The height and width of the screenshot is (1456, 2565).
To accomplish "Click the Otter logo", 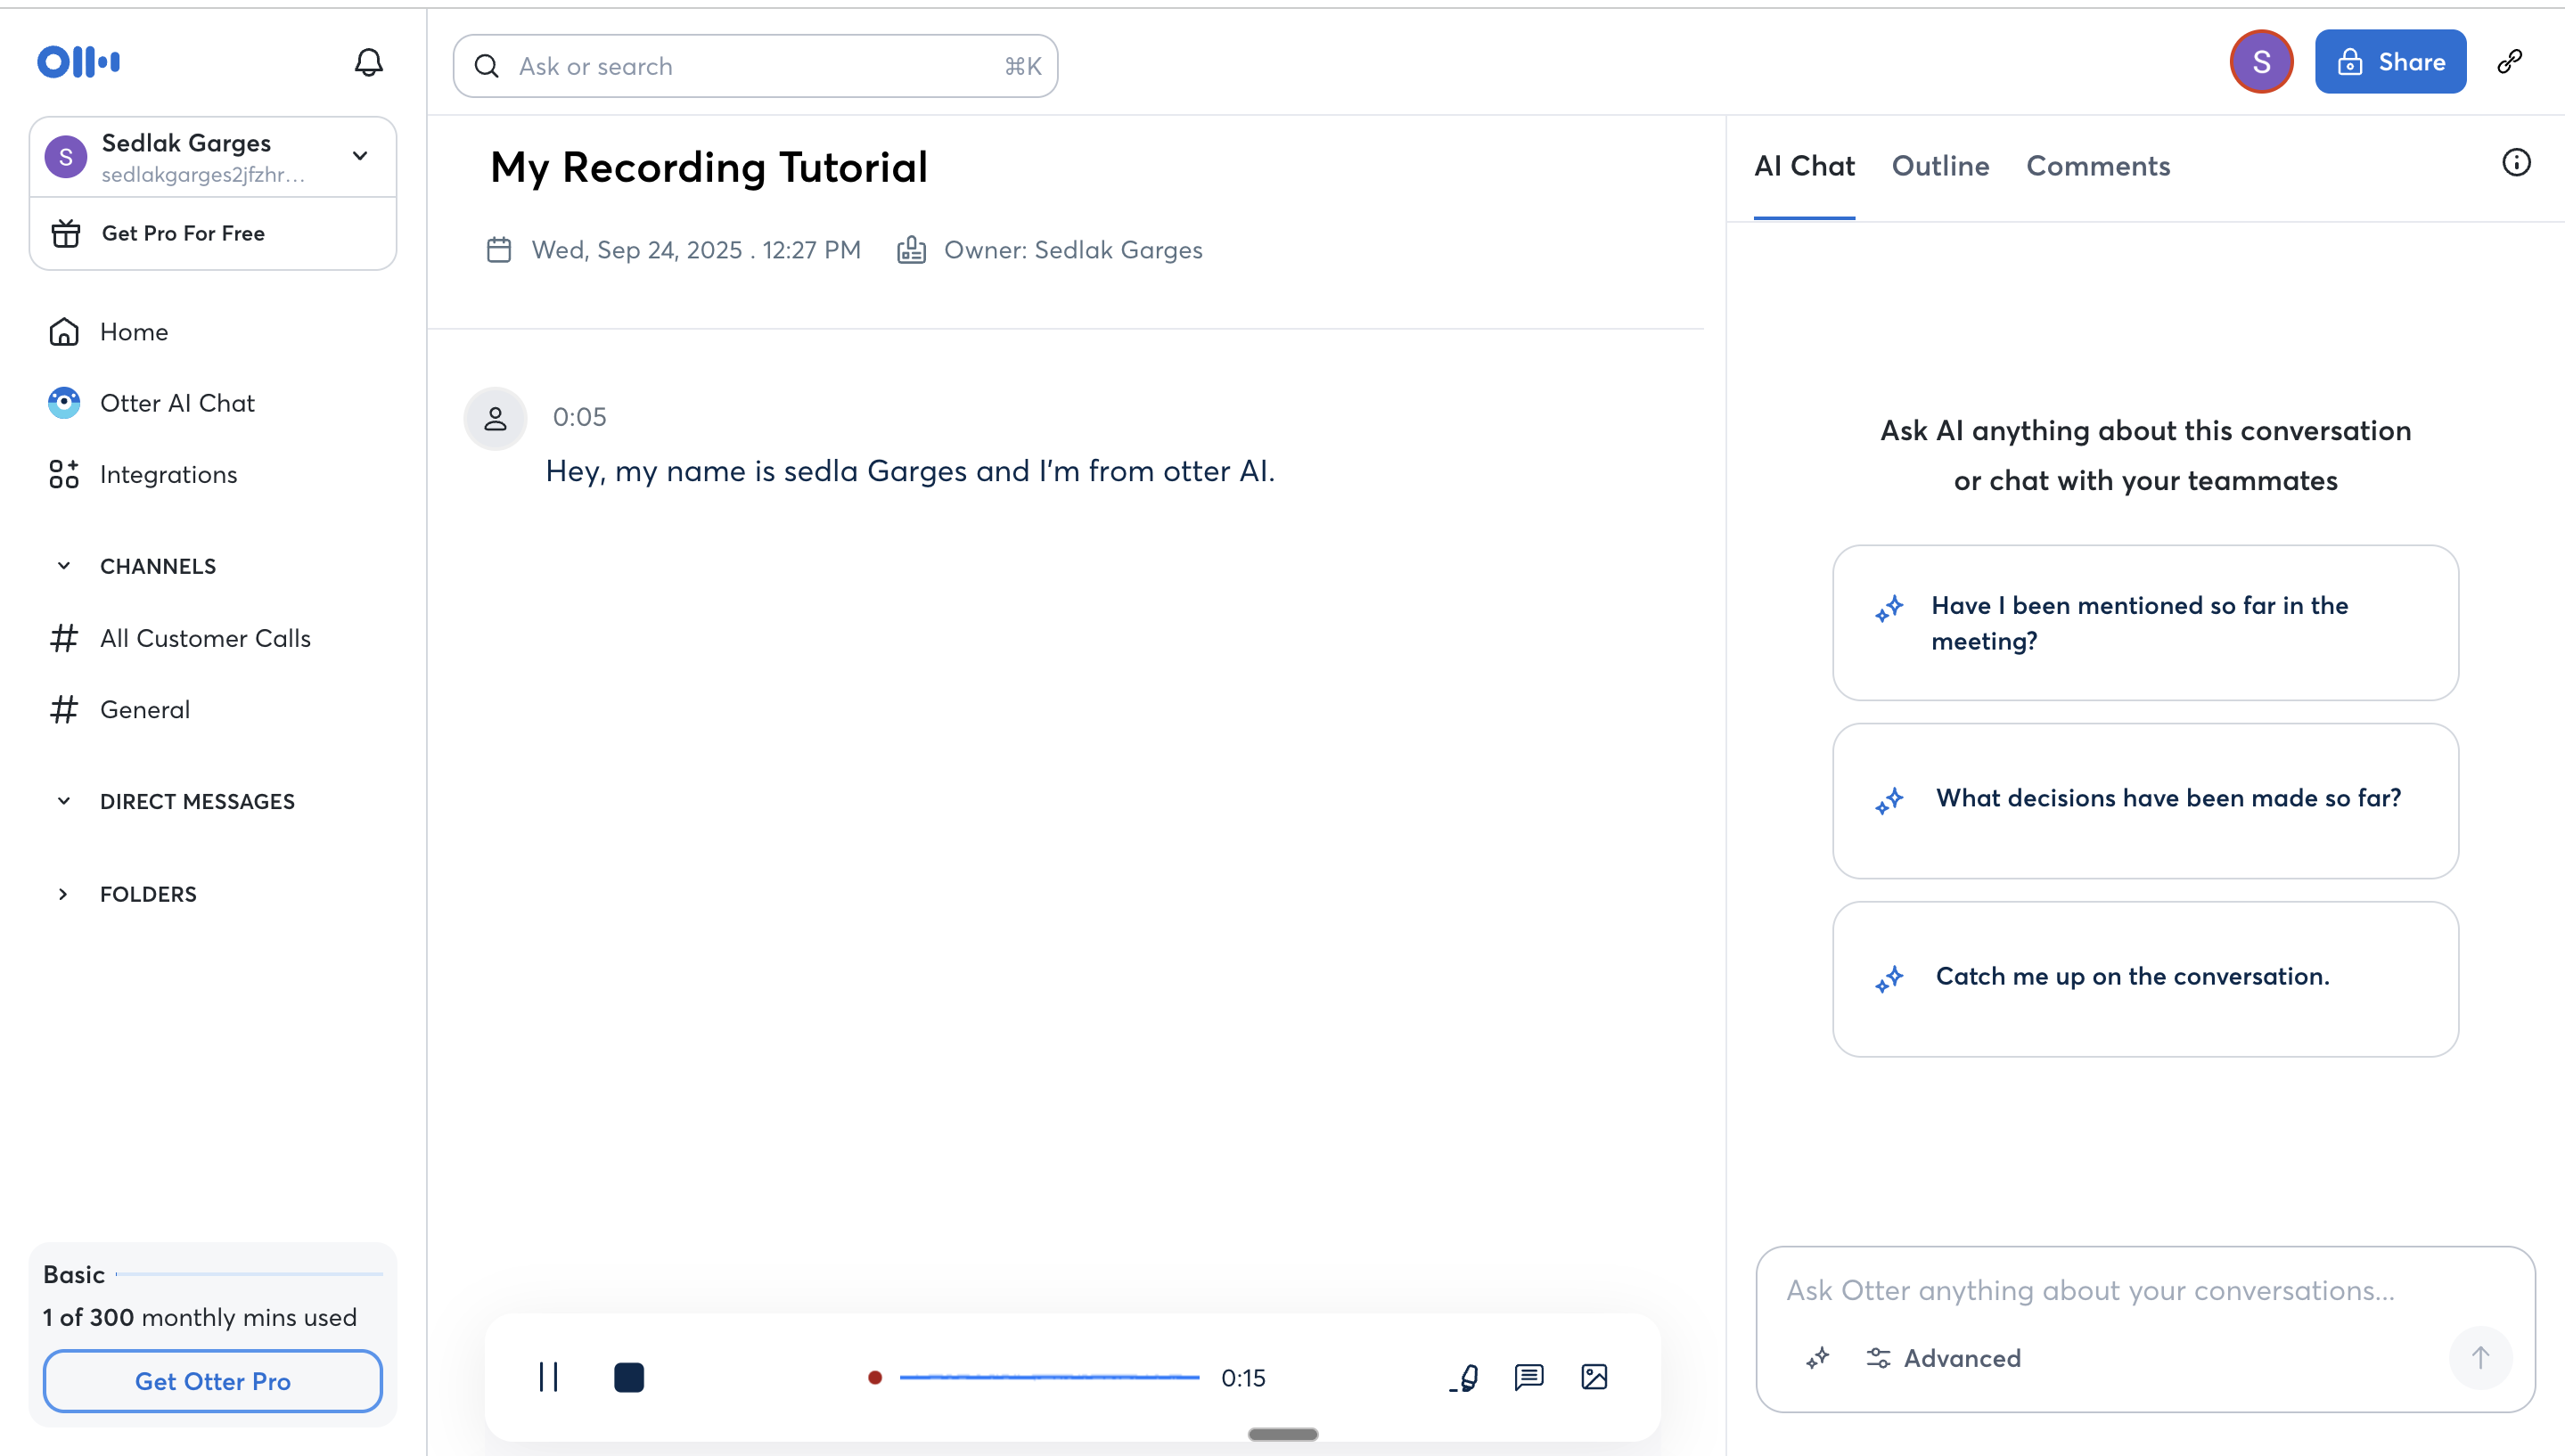I will coord(79,62).
